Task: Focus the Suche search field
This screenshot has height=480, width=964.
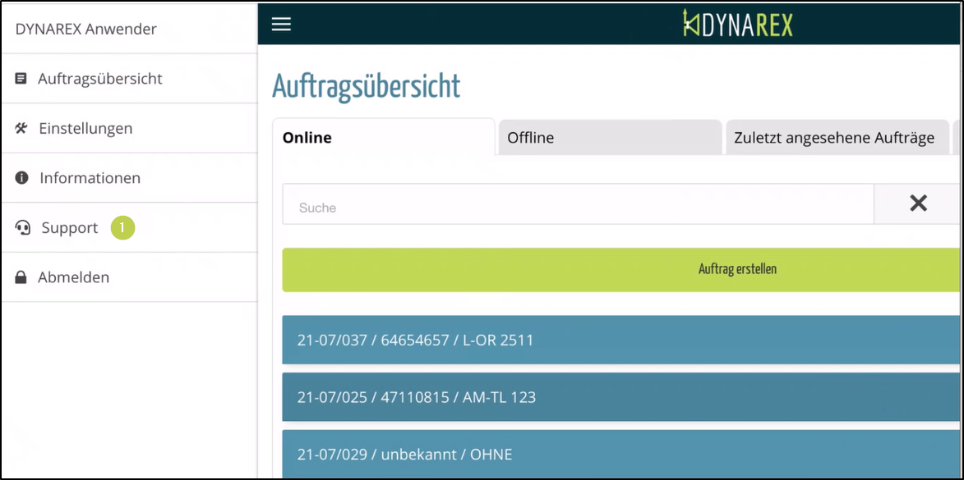Action: [x=577, y=208]
